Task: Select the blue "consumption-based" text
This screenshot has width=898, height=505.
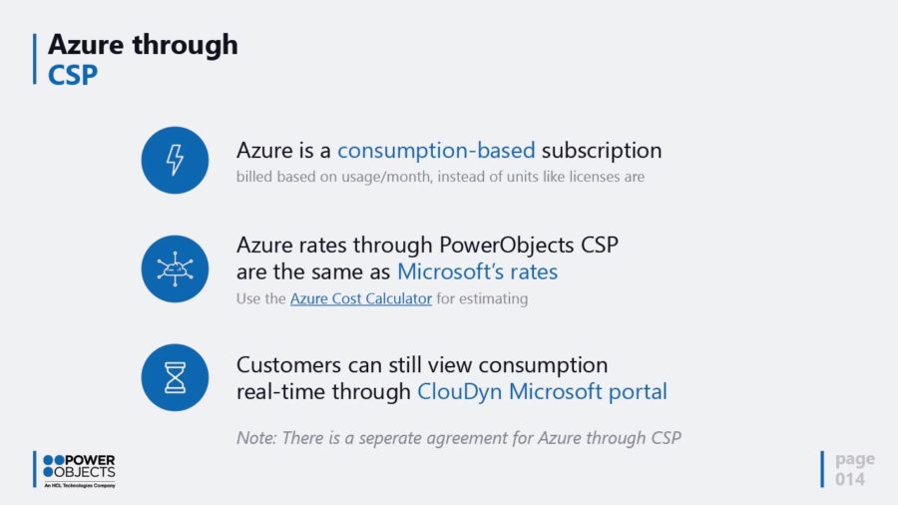Action: coord(436,151)
